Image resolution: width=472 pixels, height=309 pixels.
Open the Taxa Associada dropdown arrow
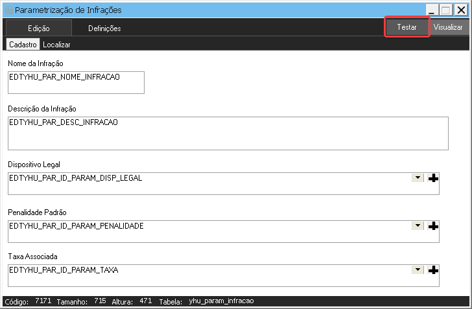(x=418, y=270)
